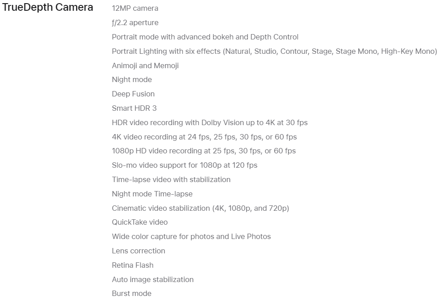Click the Night mode spec line

132,80
